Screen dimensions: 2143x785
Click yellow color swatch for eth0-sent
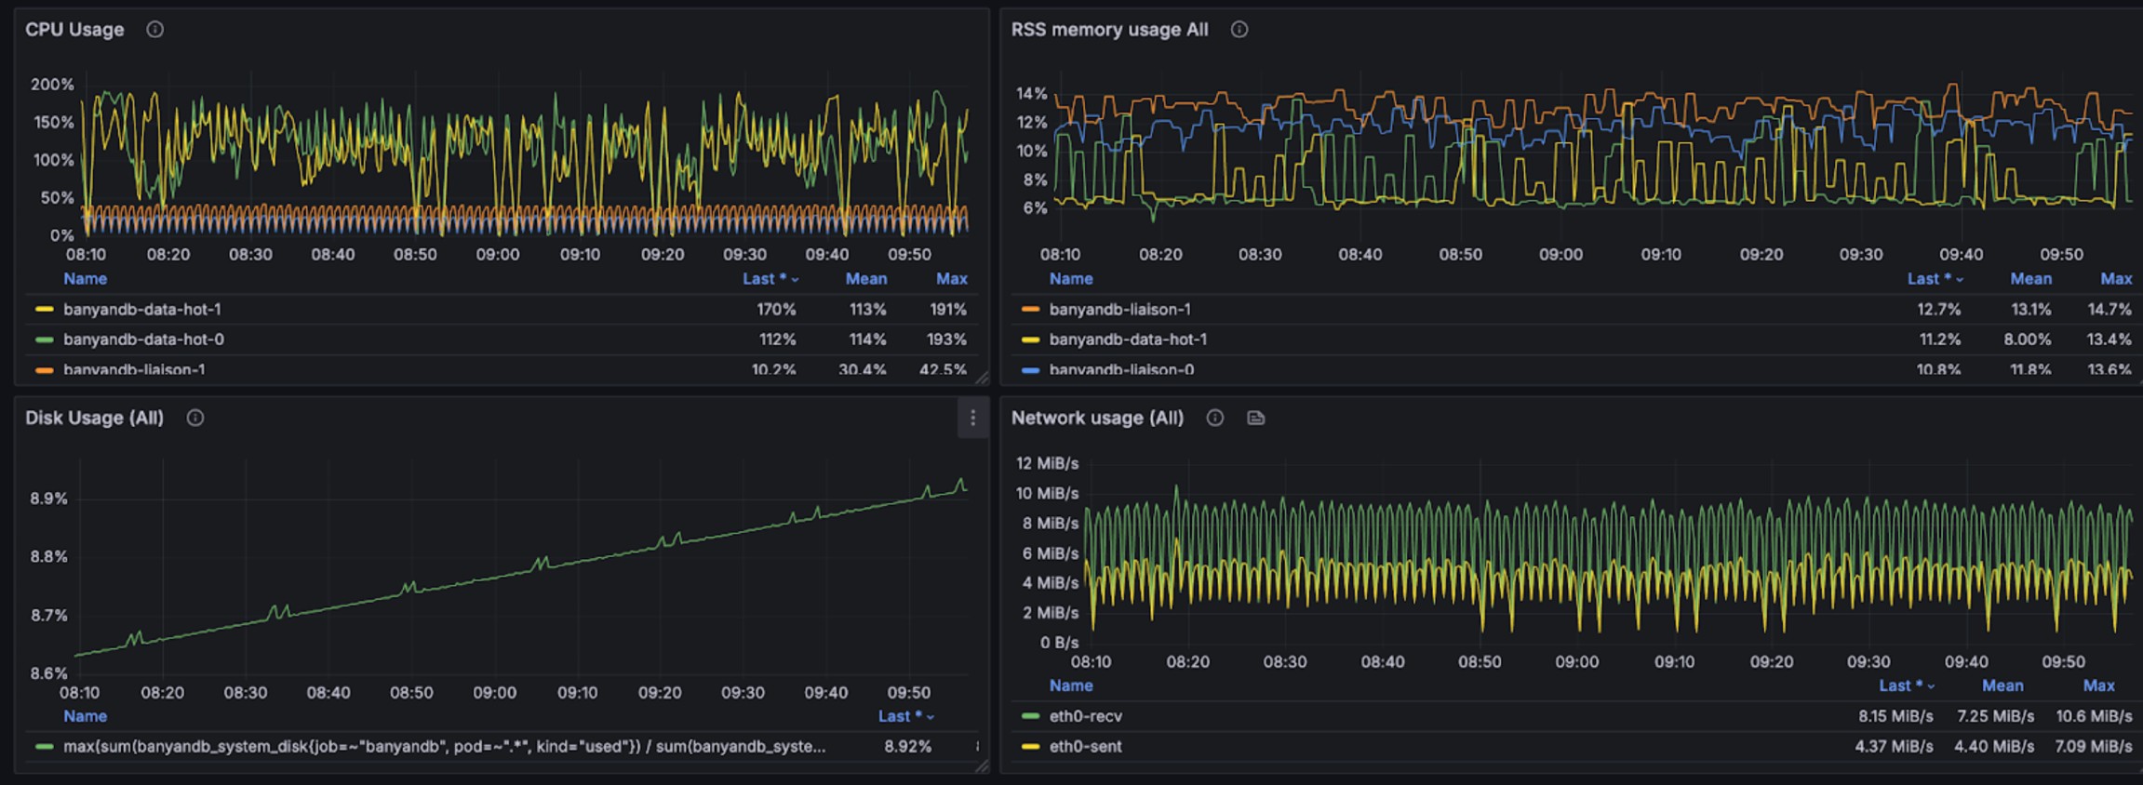tap(1030, 746)
